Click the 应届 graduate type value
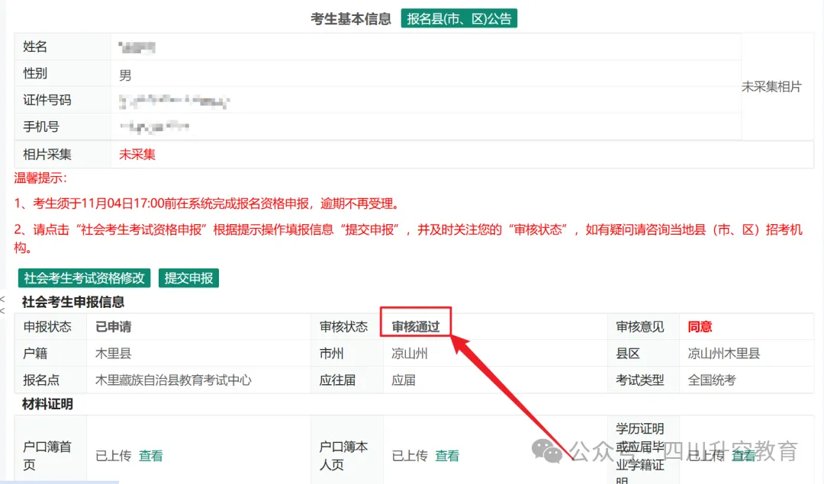The height and width of the screenshot is (484, 824). point(404,380)
